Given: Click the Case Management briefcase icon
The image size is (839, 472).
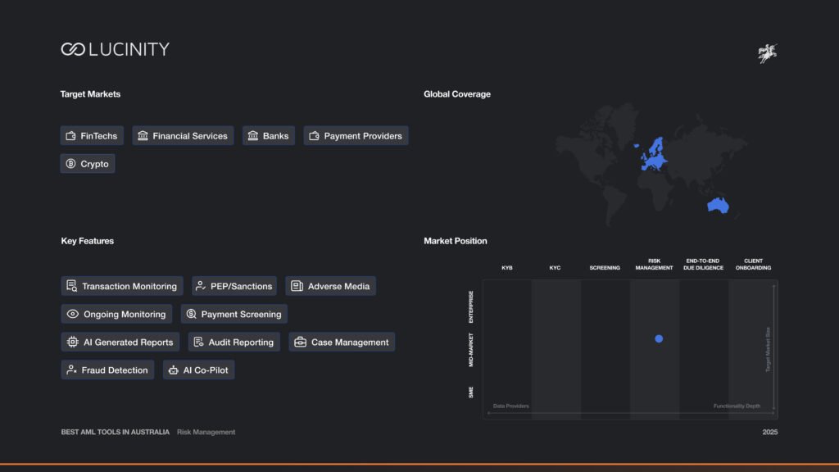Looking at the screenshot, I should (x=300, y=342).
